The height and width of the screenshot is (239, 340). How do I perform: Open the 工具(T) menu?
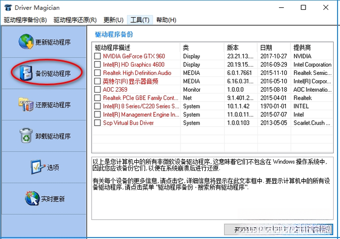tap(140, 20)
